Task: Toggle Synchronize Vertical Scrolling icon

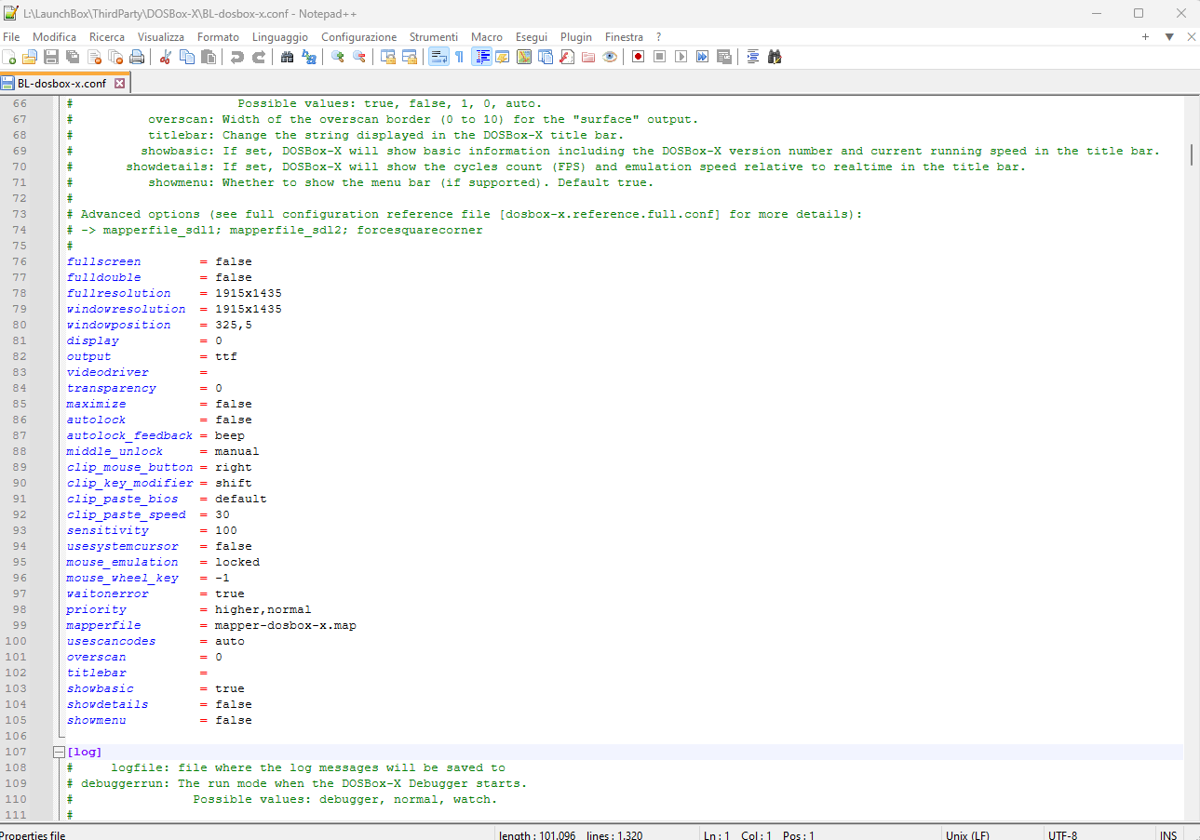Action: coord(388,57)
